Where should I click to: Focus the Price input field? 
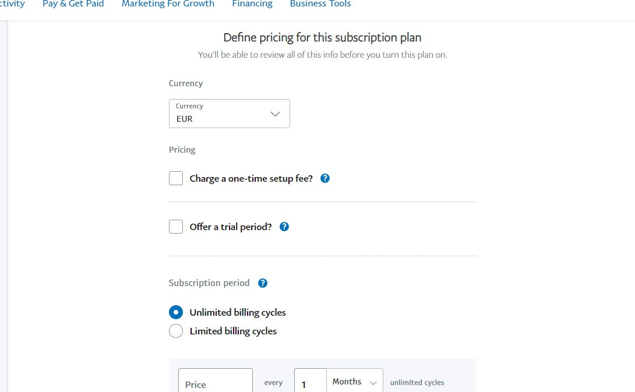215,382
